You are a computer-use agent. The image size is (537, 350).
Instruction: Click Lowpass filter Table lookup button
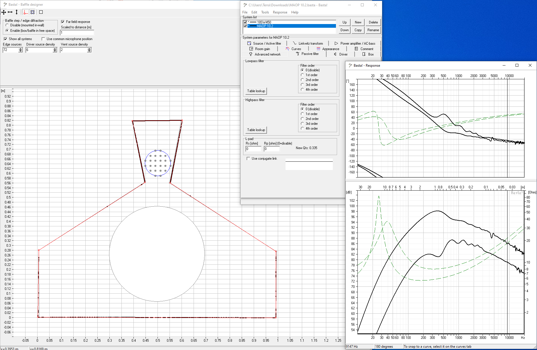click(256, 91)
